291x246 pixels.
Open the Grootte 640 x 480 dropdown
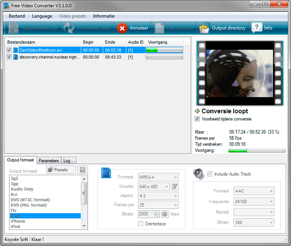[x=154, y=187]
